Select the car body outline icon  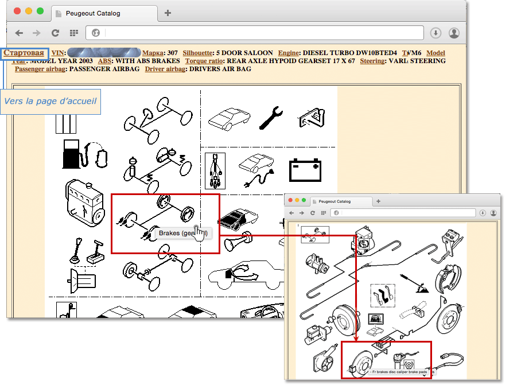230,119
